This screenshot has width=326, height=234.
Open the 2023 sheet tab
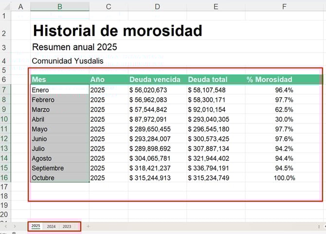(x=67, y=226)
